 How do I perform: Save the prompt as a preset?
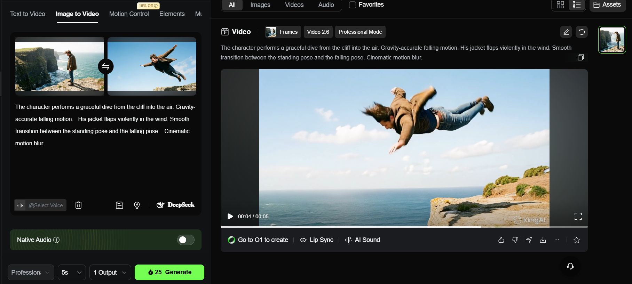tap(119, 205)
